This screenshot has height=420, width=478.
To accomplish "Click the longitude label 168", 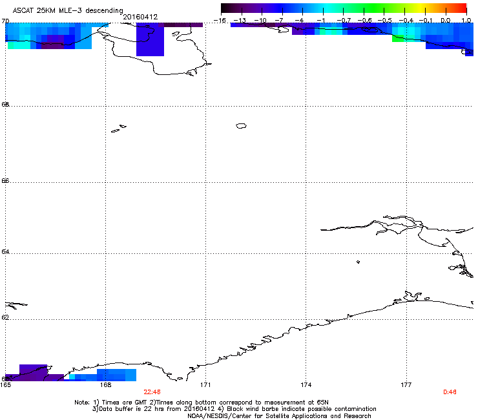I will (106, 385).
